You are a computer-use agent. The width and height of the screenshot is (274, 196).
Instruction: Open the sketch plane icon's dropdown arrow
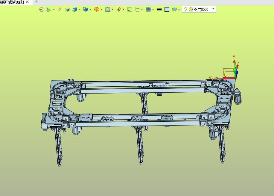(x=53, y=10)
